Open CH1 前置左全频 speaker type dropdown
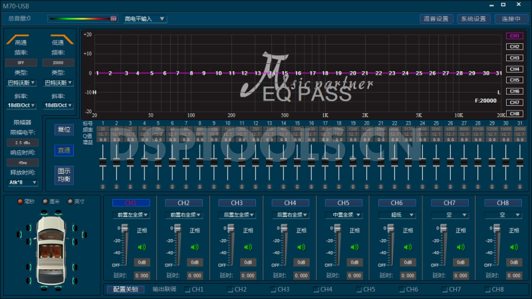The width and height of the screenshot is (532, 299). (x=132, y=214)
